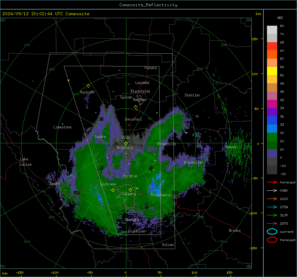Pick the yellow 51–54 dBZ swatch
The width and height of the screenshot is (297, 277).
pyautogui.click(x=272, y=71)
